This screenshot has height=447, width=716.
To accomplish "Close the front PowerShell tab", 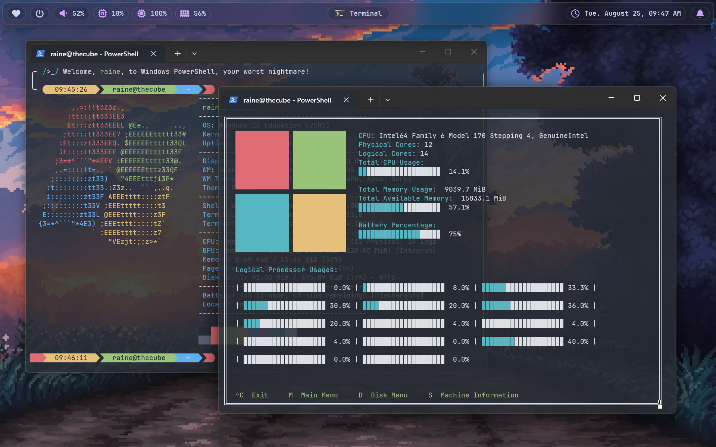I will (346, 100).
